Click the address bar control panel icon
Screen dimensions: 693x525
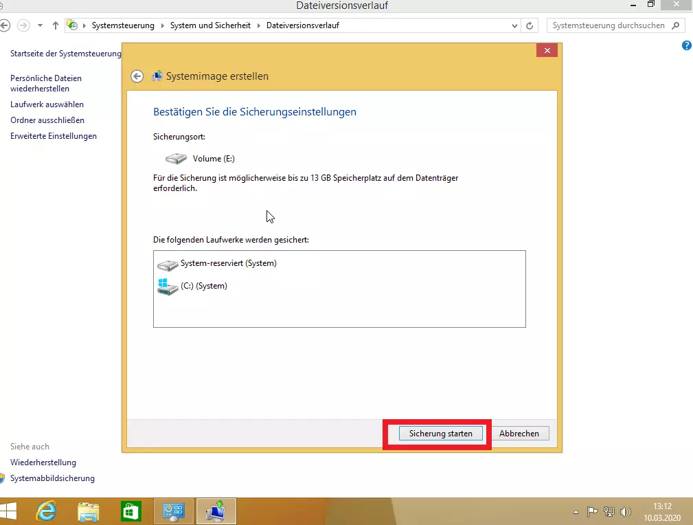tap(73, 25)
